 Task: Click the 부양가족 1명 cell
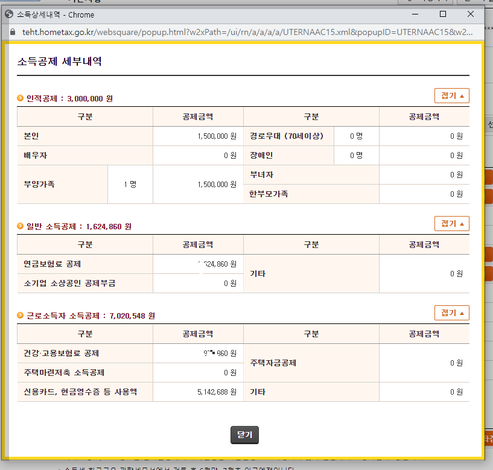pos(130,185)
